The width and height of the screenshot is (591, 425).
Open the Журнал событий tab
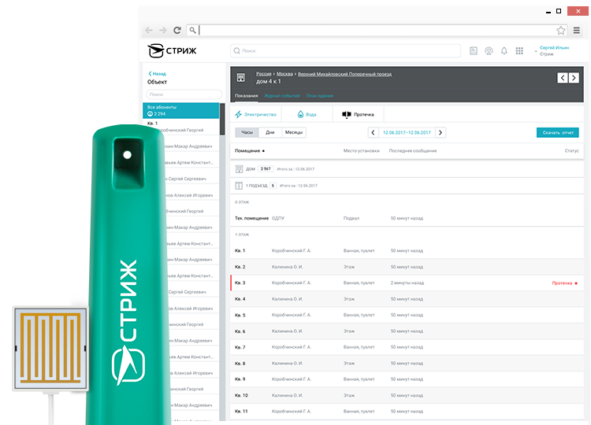[x=281, y=95]
